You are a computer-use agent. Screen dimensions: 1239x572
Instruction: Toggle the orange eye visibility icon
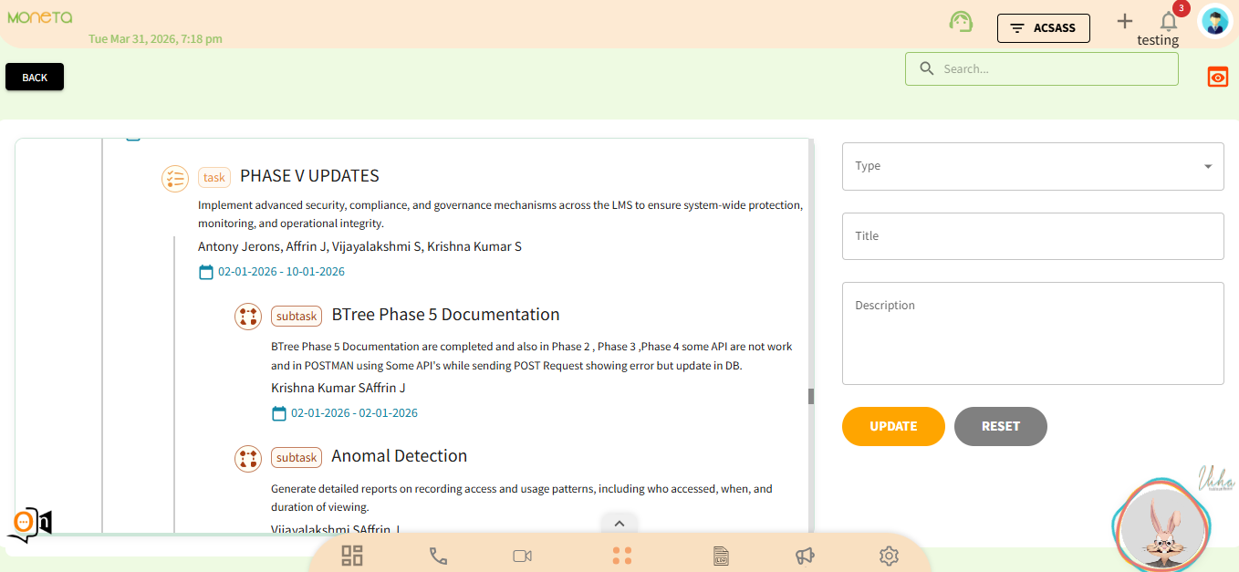(1217, 78)
